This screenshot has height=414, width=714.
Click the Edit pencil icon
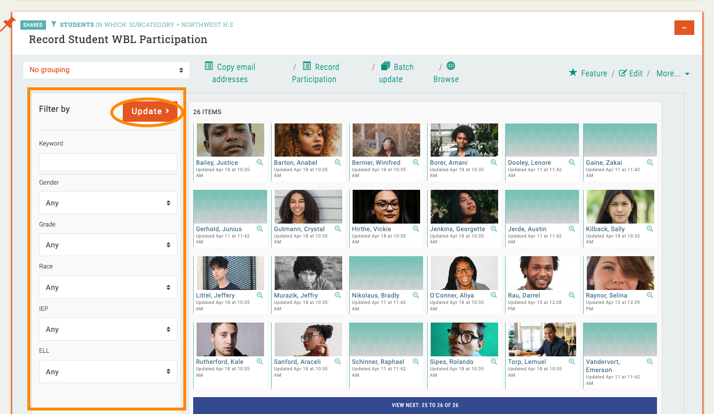(623, 73)
